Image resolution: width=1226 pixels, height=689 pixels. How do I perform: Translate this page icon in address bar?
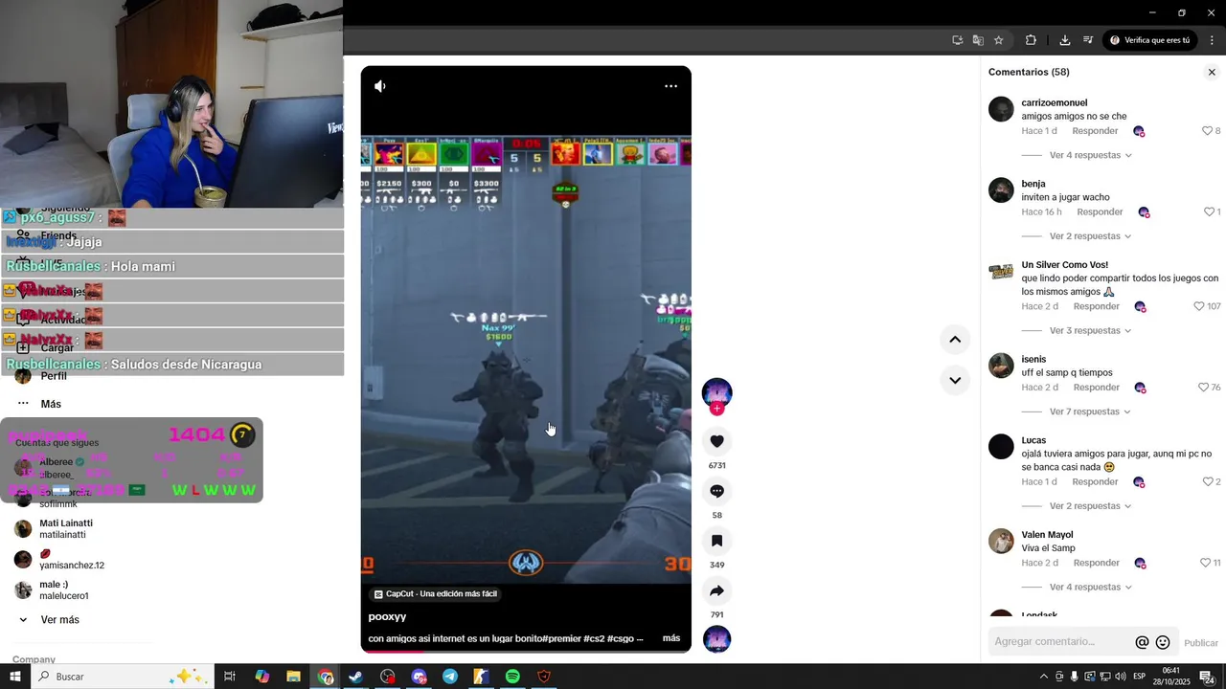click(x=978, y=40)
